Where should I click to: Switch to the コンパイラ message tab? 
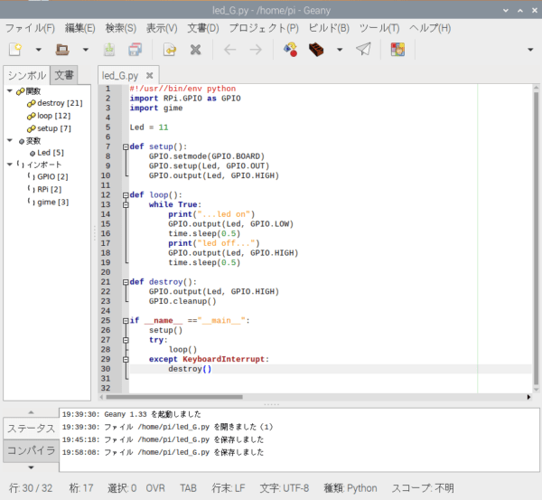click(x=31, y=450)
